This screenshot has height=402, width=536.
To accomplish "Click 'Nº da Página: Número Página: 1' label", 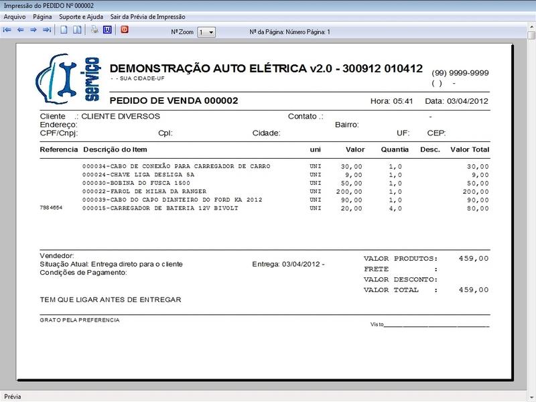I will click(290, 32).
